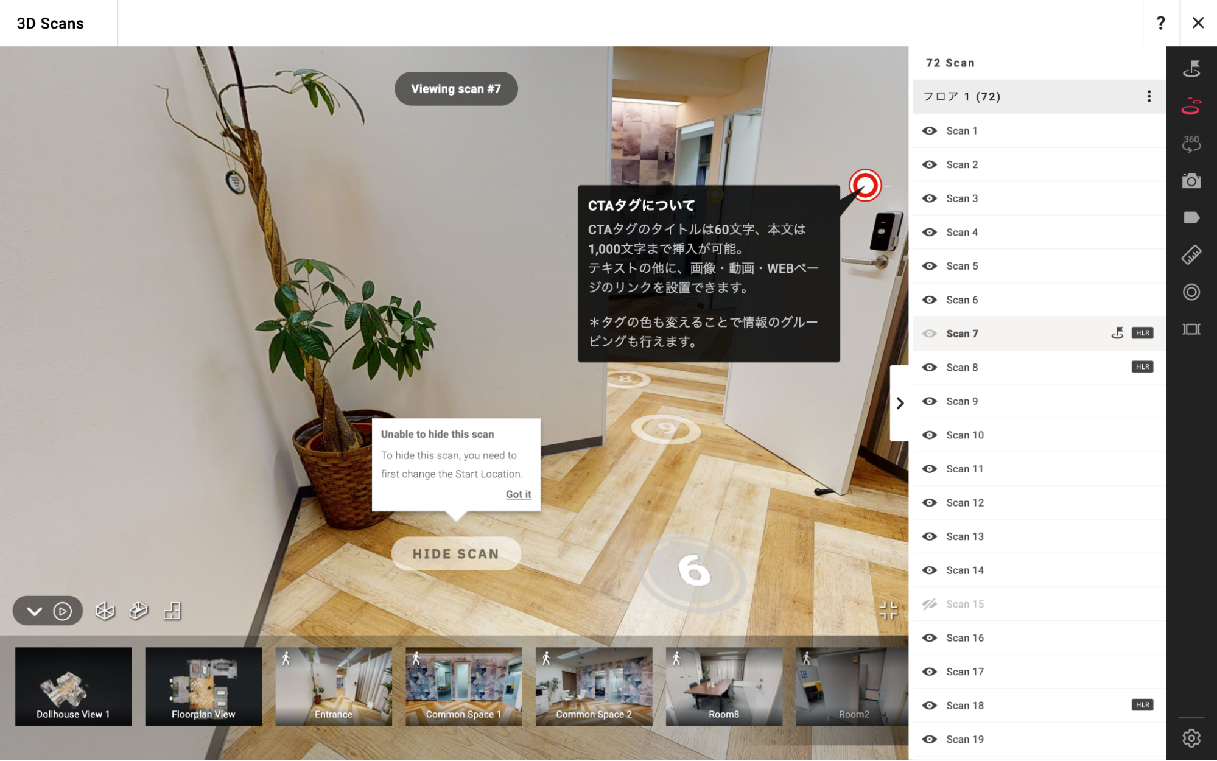
Task: Collapse the scan list side panel arrow
Action: tap(900, 403)
